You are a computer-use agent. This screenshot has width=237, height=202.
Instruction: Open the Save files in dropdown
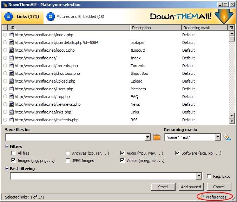click(x=148, y=137)
